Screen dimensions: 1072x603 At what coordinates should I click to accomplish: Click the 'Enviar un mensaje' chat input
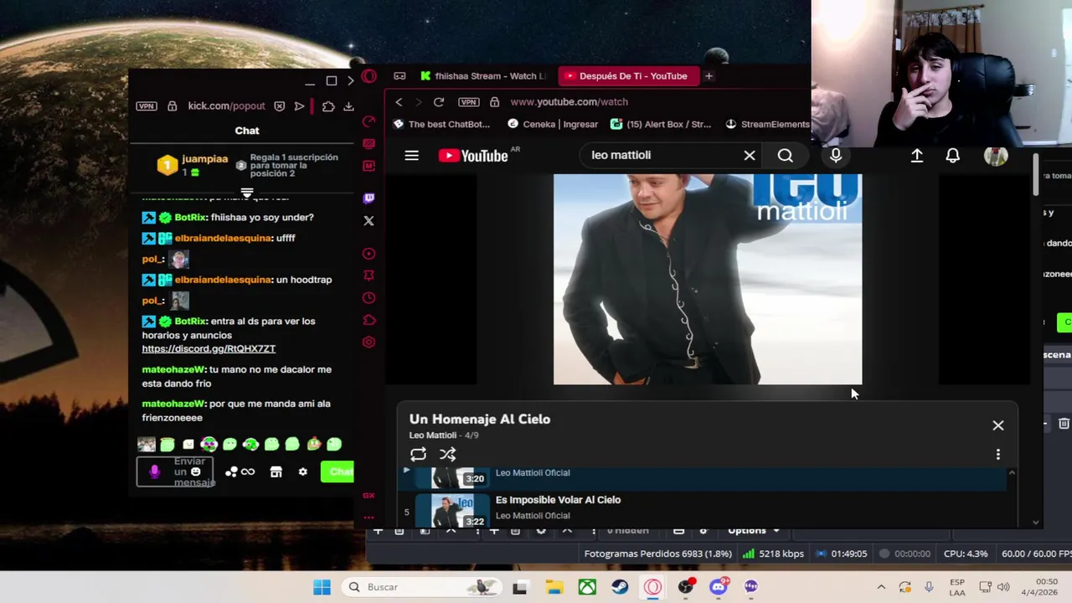click(175, 472)
